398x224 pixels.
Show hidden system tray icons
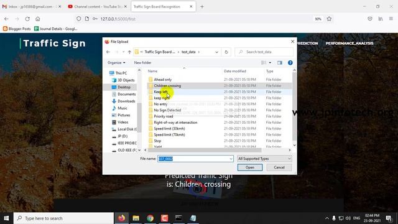(327, 218)
